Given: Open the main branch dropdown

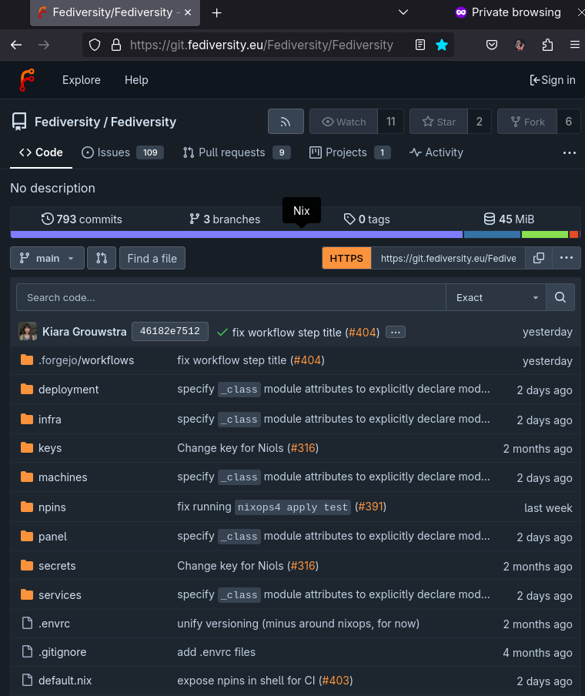Looking at the screenshot, I should pos(47,258).
